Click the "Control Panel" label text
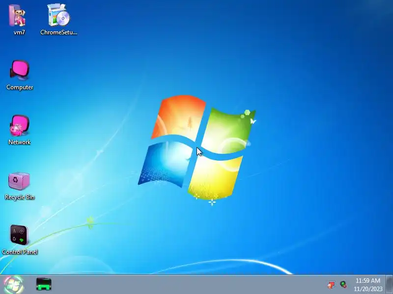Screen dimensions: 393x294 pos(20,252)
